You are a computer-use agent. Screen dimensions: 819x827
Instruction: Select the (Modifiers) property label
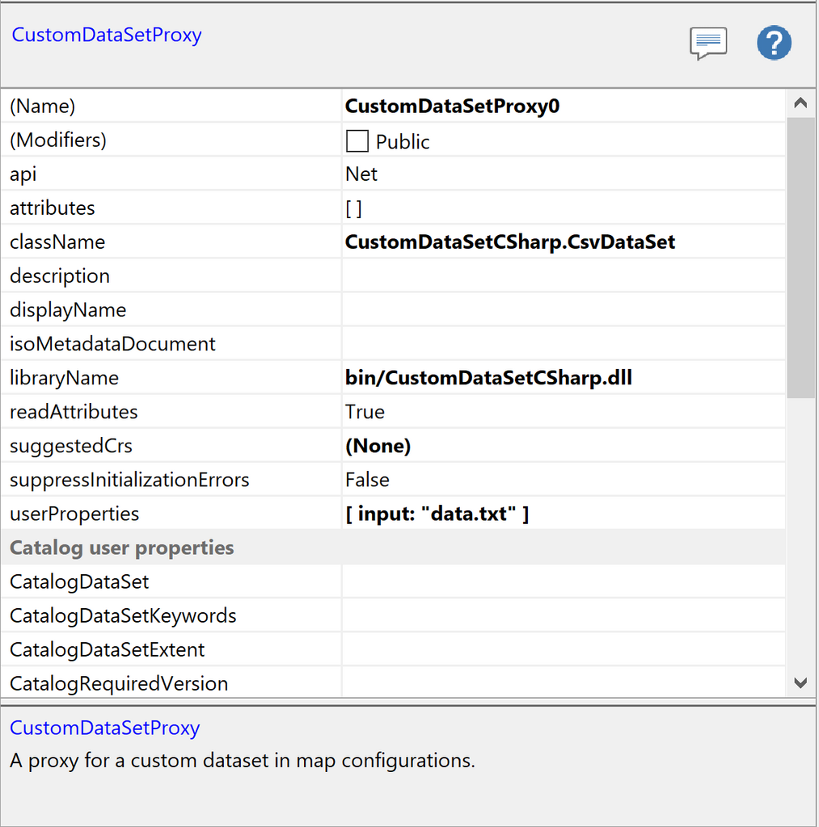58,141
